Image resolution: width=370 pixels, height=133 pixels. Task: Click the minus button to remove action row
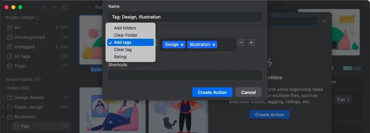coord(241,43)
